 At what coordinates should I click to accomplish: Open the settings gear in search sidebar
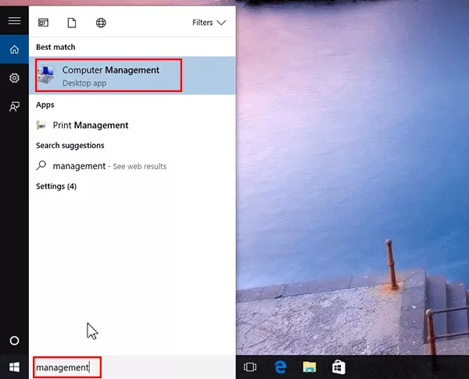(x=14, y=78)
